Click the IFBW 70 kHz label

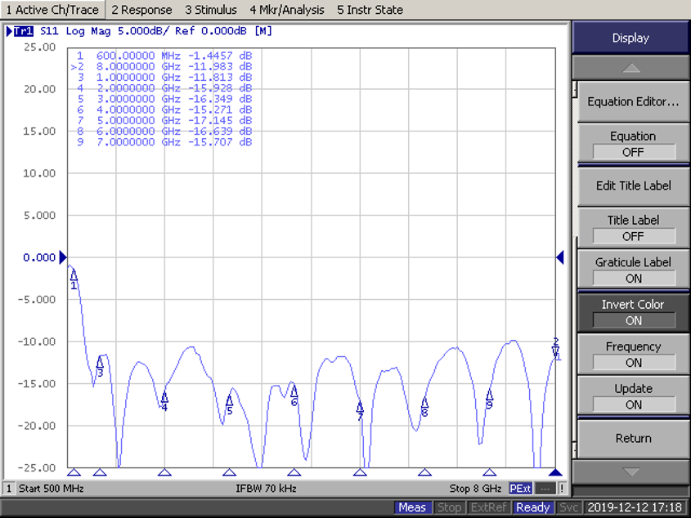pyautogui.click(x=266, y=489)
